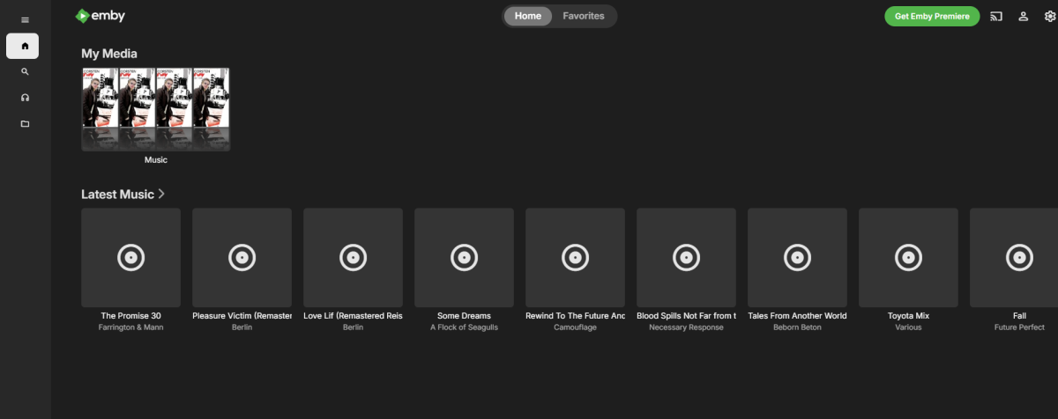The width and height of the screenshot is (1058, 419).
Task: Click Tales From Another World title text
Action: (x=797, y=315)
